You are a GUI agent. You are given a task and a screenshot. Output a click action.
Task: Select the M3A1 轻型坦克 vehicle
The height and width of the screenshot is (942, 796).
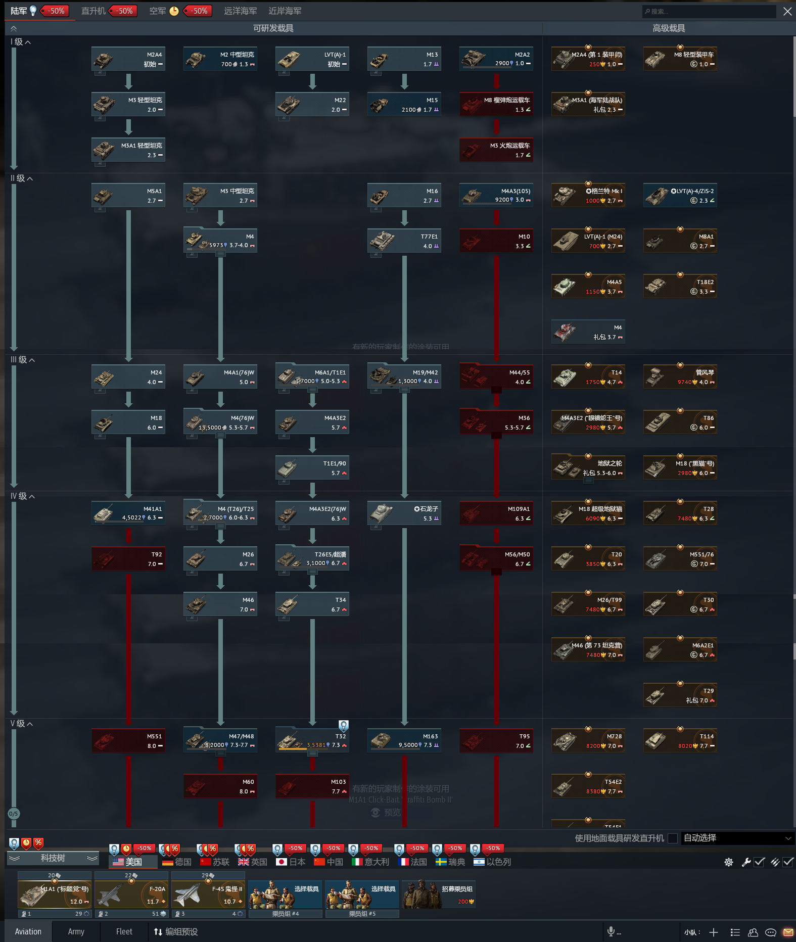(128, 150)
